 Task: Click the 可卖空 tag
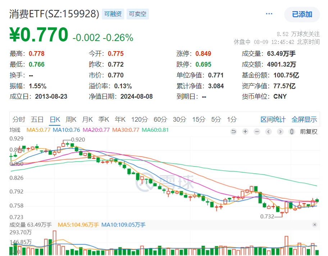click(x=138, y=14)
